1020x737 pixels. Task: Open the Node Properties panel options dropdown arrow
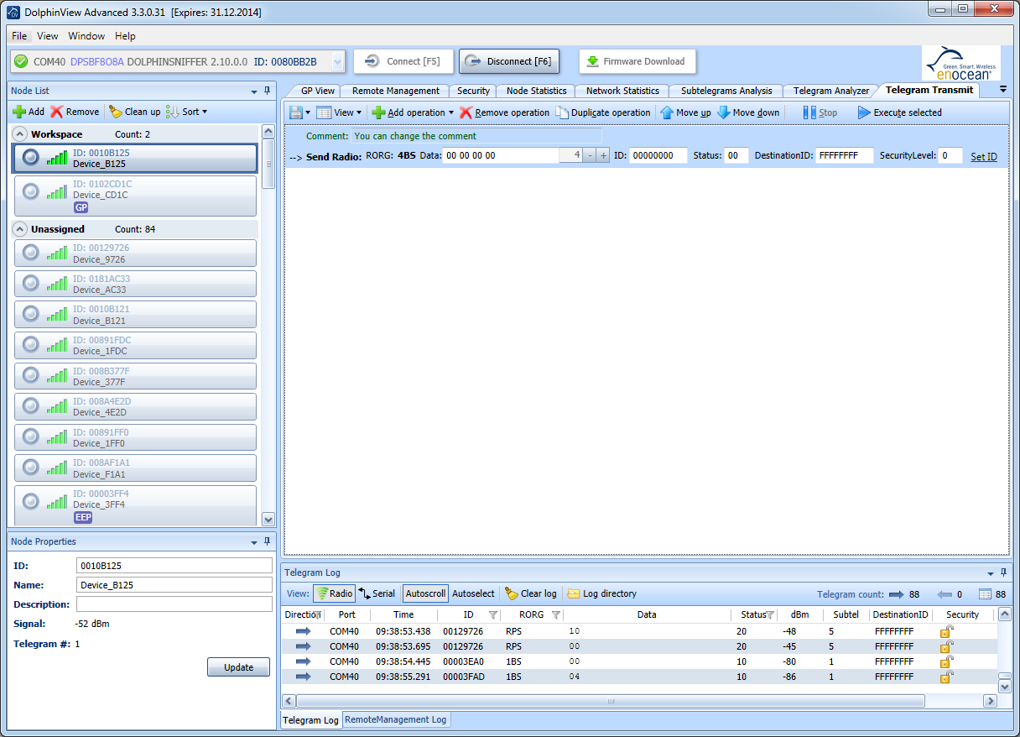click(x=254, y=542)
